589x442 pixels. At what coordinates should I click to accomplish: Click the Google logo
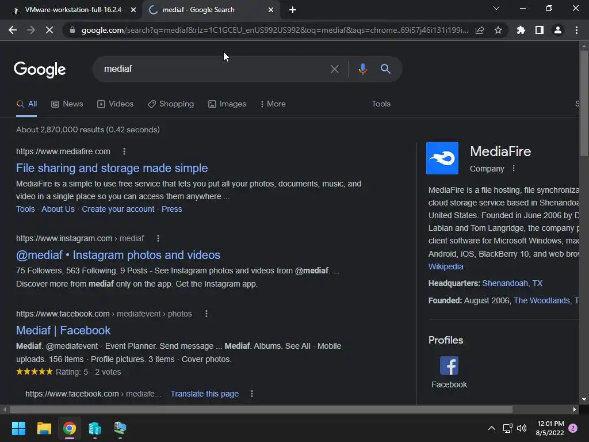40,70
